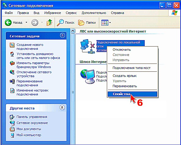Click the scrollbar up arrow button

(73, 31)
